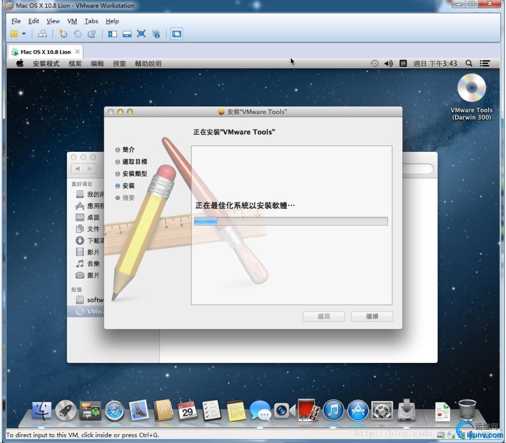Toggle the thumbnail bar toolbar icon

click(127, 34)
